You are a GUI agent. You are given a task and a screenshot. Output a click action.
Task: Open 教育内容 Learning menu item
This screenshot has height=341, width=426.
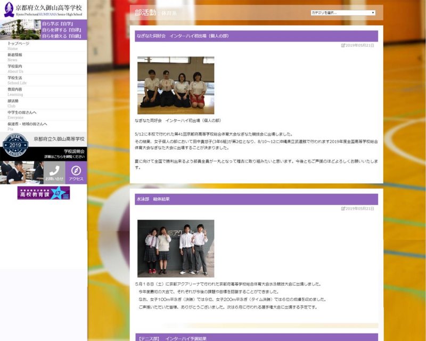(x=15, y=92)
